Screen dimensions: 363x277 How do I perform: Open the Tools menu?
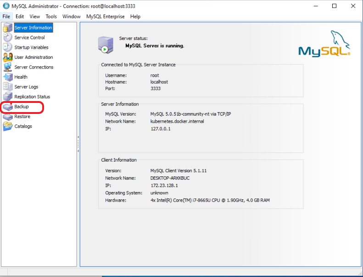[51, 17]
